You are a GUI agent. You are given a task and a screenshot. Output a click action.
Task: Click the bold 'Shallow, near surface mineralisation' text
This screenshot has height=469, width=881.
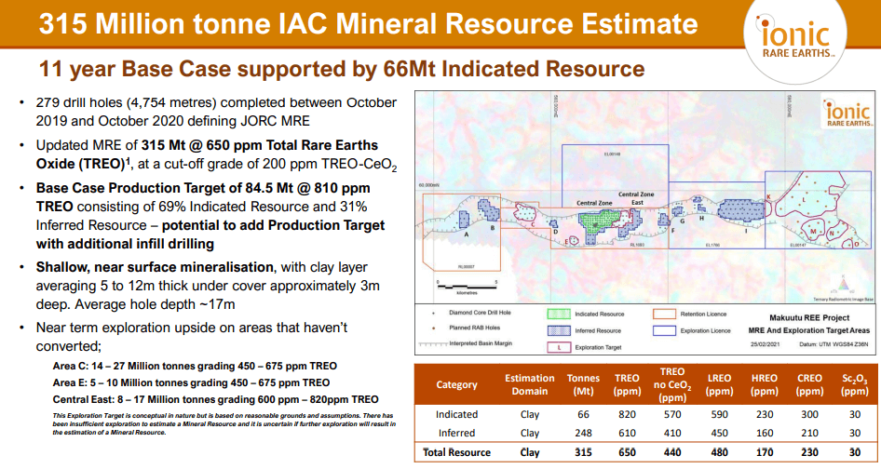(x=155, y=267)
